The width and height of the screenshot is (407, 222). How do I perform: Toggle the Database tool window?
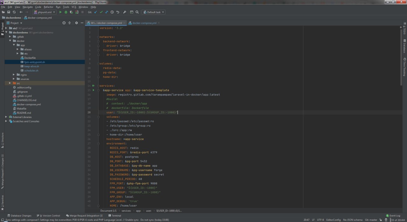point(404,46)
